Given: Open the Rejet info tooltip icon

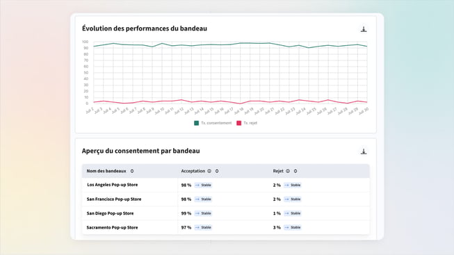Looking at the screenshot, I should tap(288, 171).
